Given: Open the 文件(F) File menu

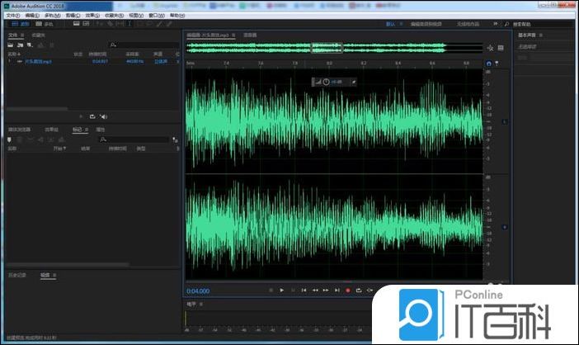Looking at the screenshot, I should coord(12,15).
